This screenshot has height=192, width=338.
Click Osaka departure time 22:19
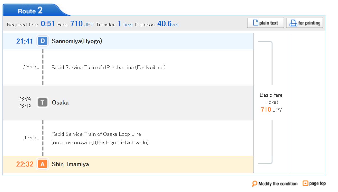click(x=25, y=106)
